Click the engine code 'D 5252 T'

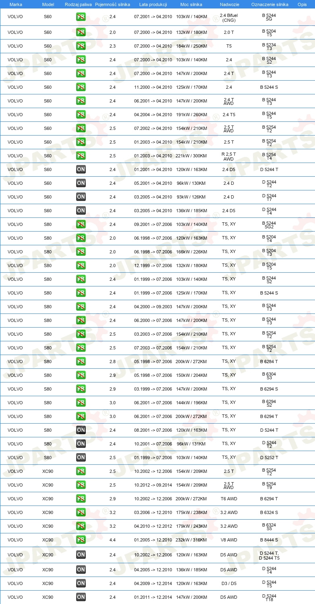(269, 458)
